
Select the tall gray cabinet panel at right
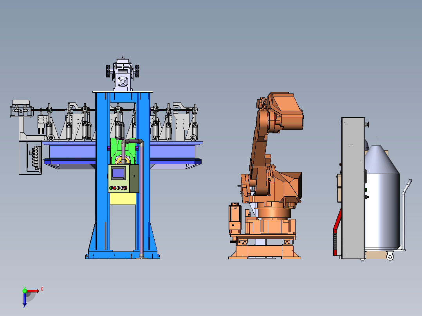click(353, 188)
